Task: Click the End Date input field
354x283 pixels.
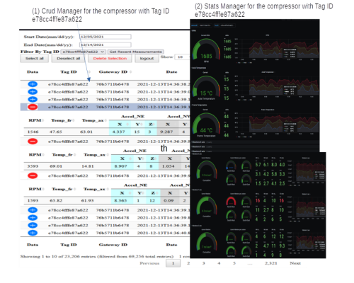Action: [x=105, y=45]
